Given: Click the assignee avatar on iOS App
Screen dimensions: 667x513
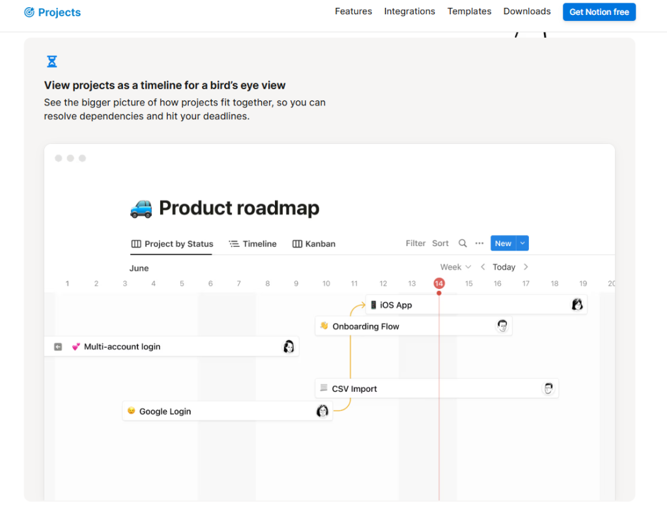Looking at the screenshot, I should (x=577, y=304).
